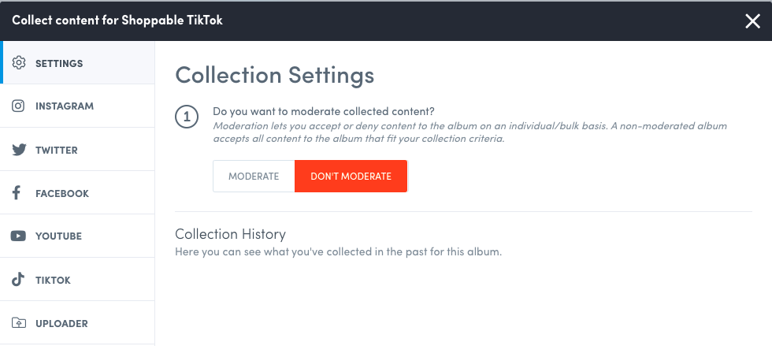Switch to the INSTAGRAM tab label
This screenshot has height=346, width=772.
65,106
